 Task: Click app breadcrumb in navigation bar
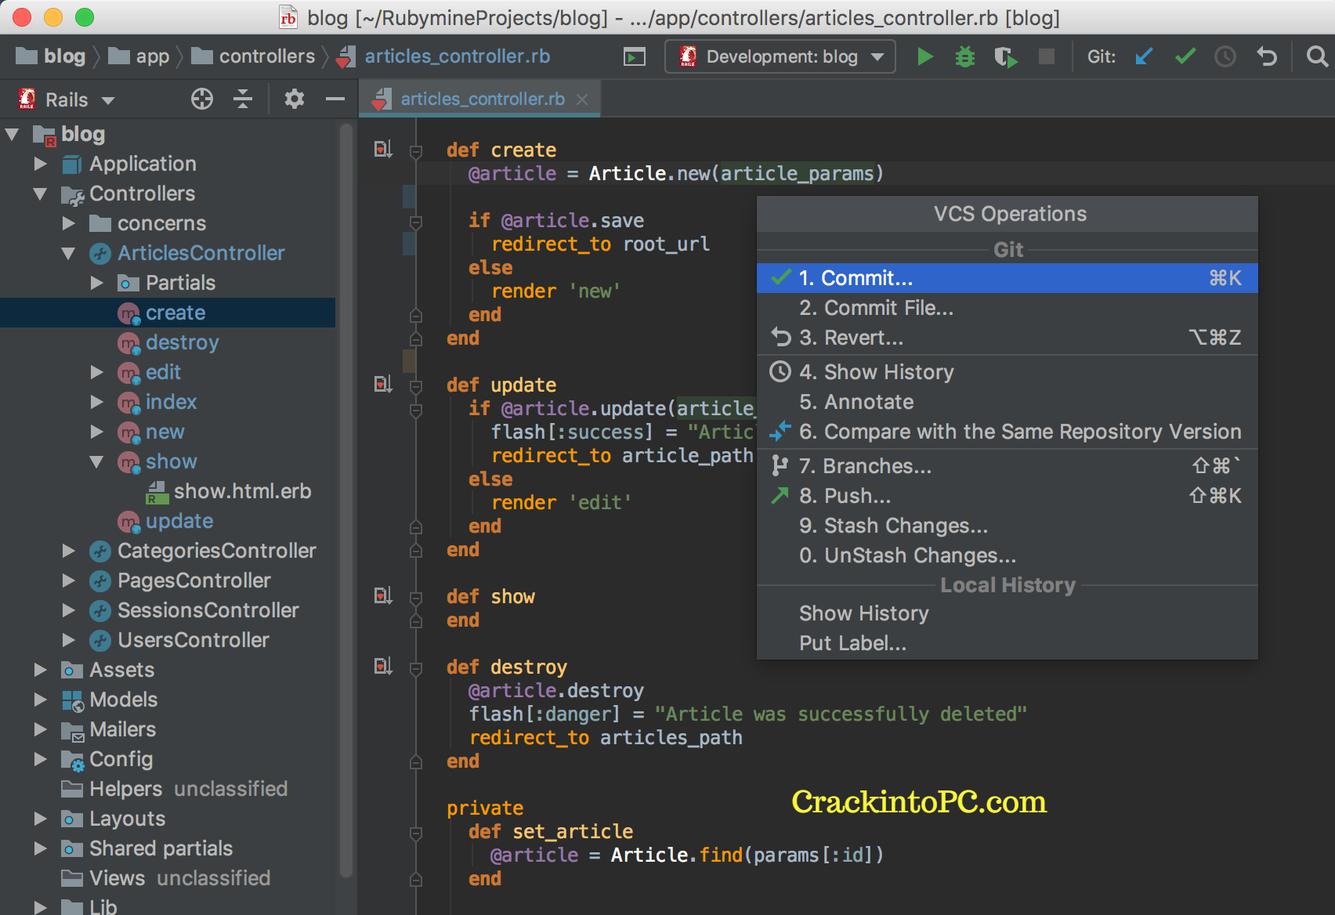point(139,56)
